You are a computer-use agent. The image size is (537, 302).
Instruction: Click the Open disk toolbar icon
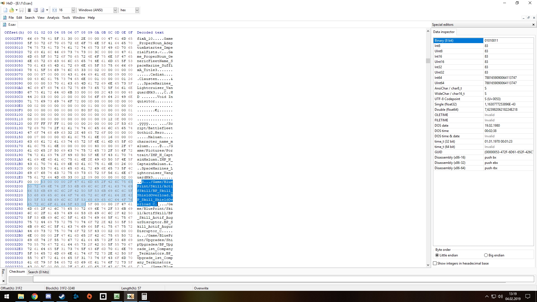(36, 10)
